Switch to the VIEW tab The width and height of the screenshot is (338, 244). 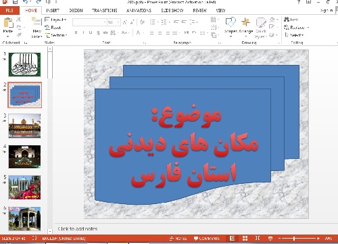[x=220, y=11]
